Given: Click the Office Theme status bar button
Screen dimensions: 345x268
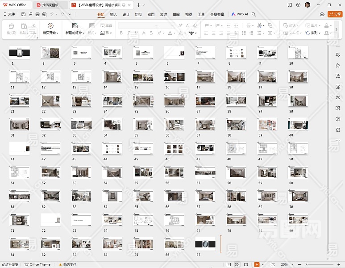Looking at the screenshot, I should click(x=37, y=264).
